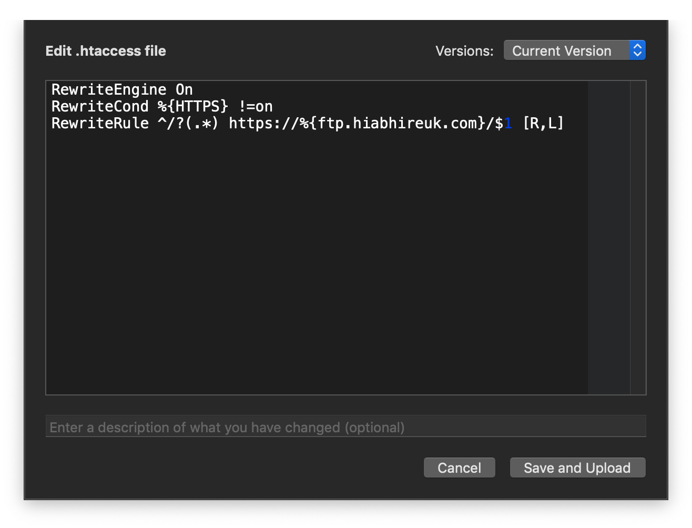
Task: Cancel editing the .htaccess file
Action: point(459,468)
